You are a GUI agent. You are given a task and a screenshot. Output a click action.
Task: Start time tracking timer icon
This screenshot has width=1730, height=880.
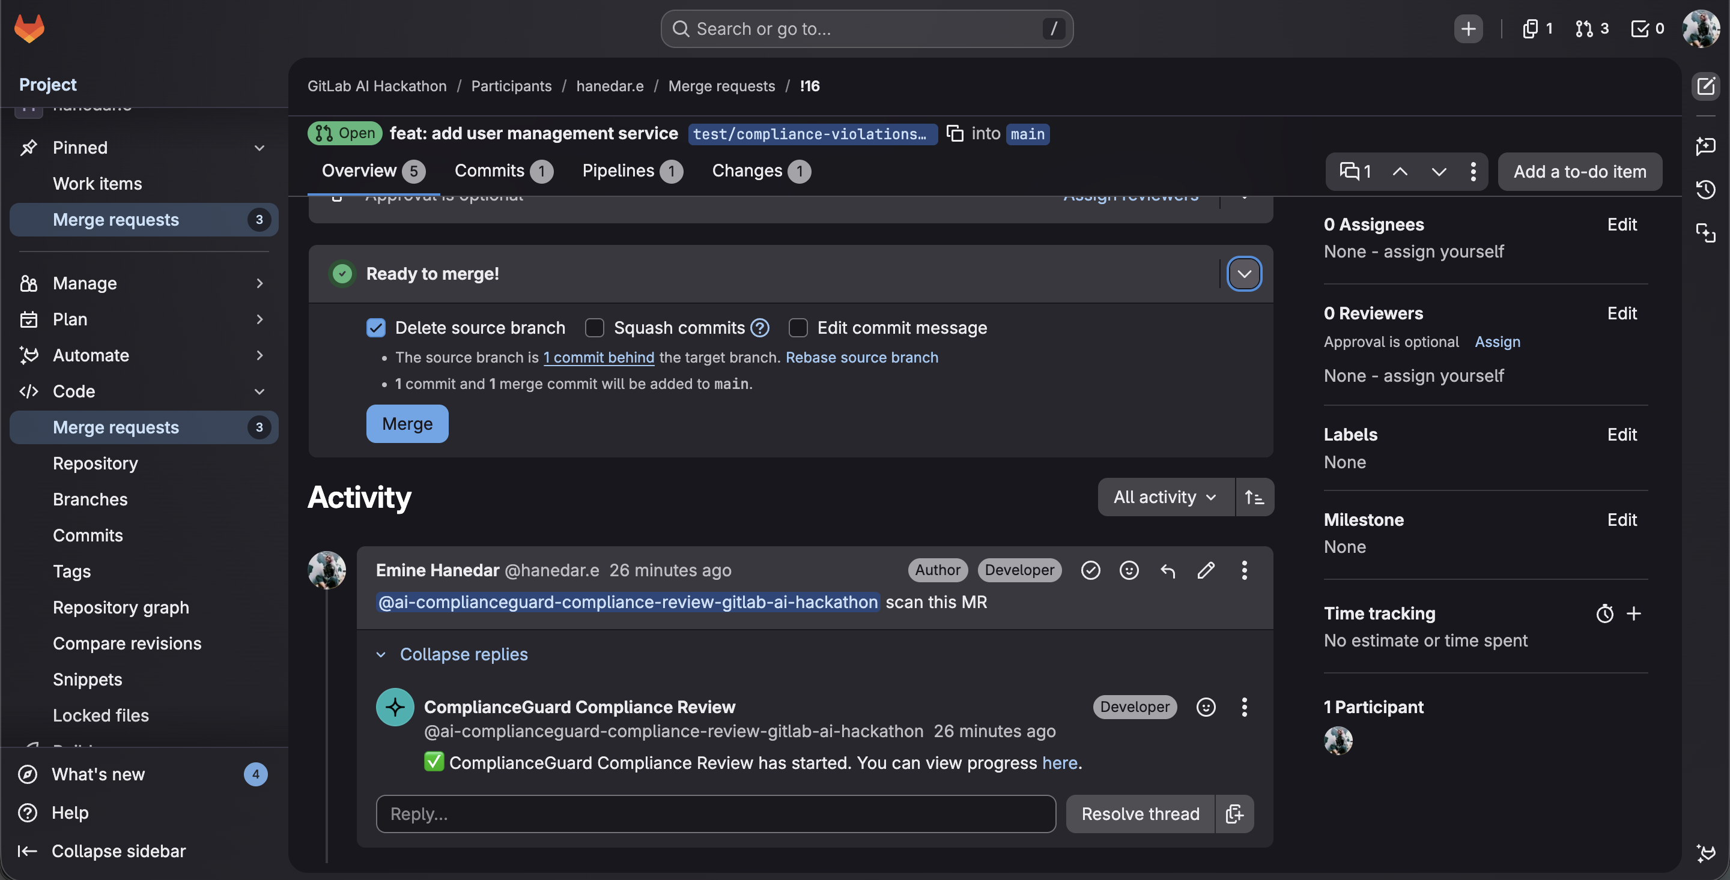1604,613
